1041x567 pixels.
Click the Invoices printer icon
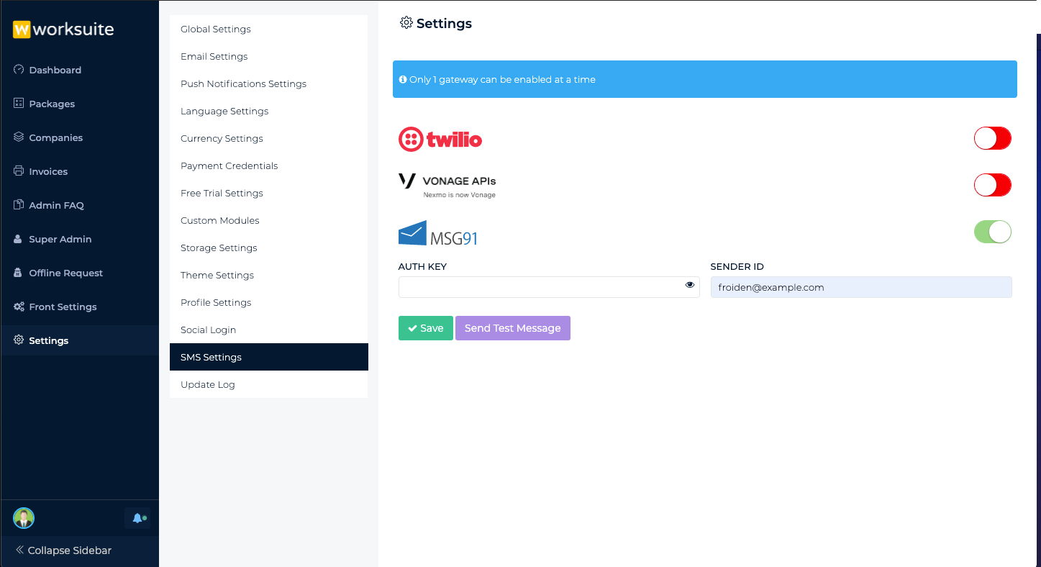click(19, 171)
